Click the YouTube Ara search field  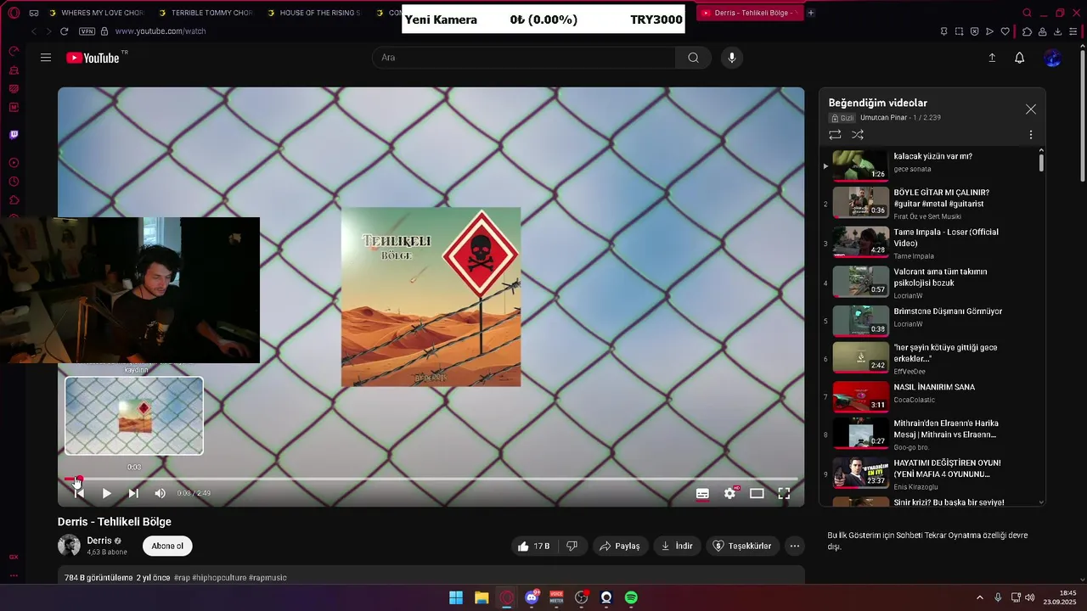coord(523,58)
